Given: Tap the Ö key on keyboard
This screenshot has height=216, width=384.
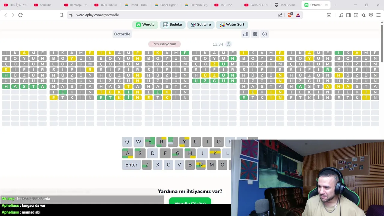Looking at the screenshot, I should tap(222, 165).
